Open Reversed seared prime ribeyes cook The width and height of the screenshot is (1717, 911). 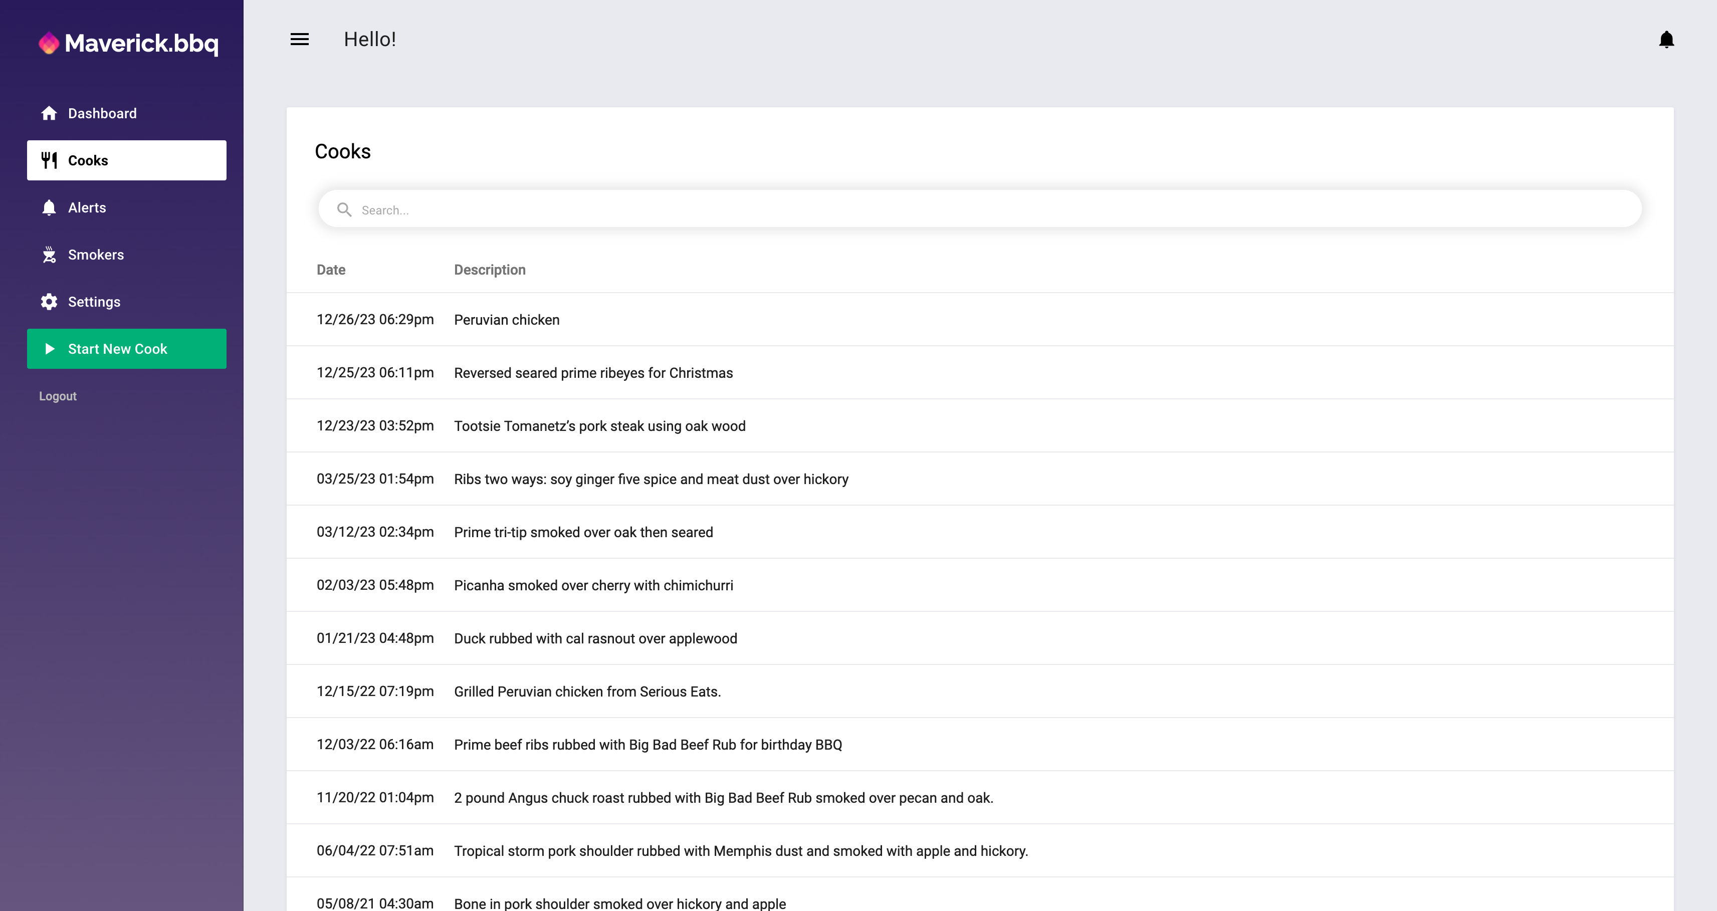coord(592,373)
